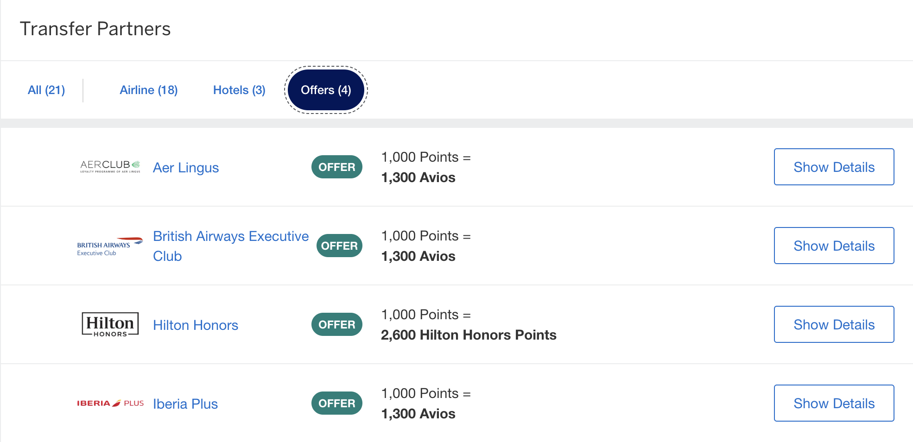
Task: Show Details for Hilton Honors
Action: [x=834, y=324]
